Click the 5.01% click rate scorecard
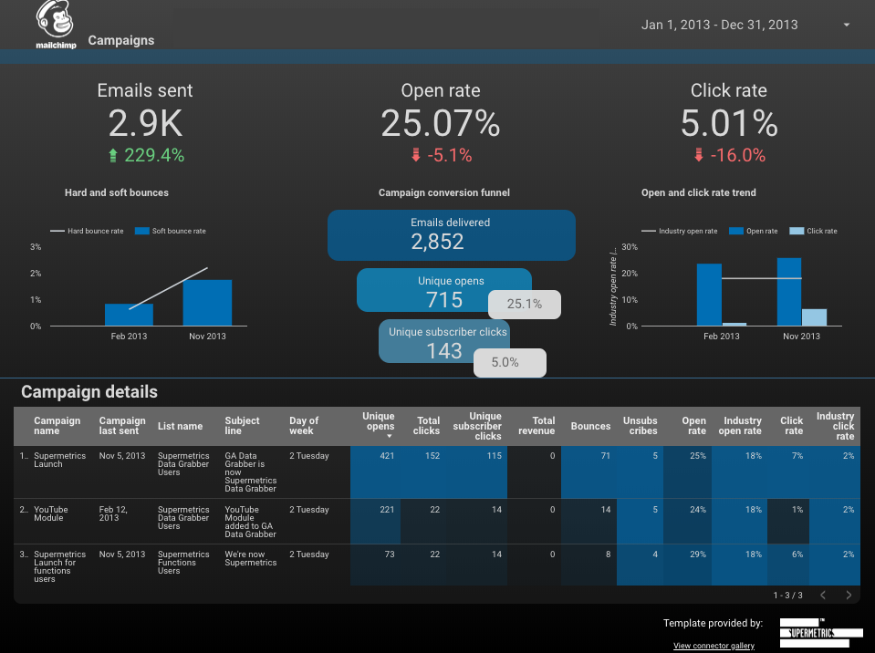The width and height of the screenshot is (875, 653). coord(729,123)
